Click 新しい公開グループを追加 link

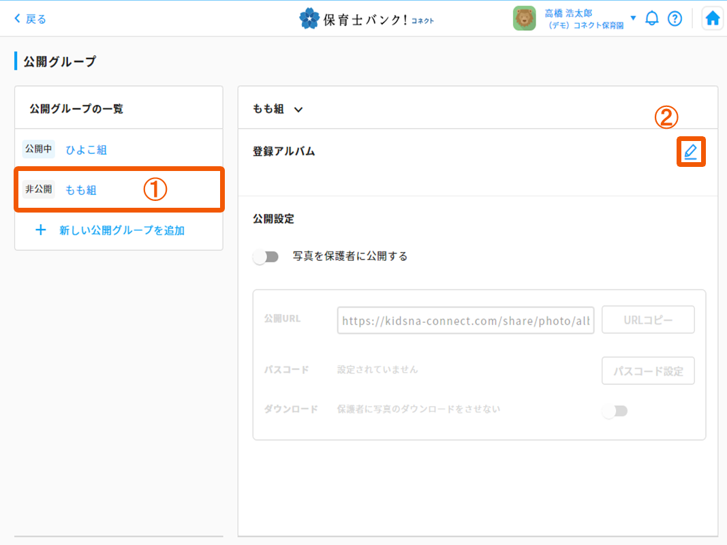point(122,230)
